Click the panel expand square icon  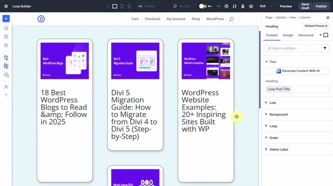click(x=326, y=35)
